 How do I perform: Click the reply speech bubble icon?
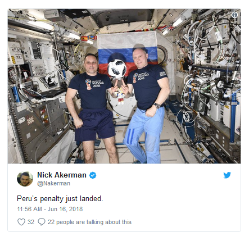[42, 222]
